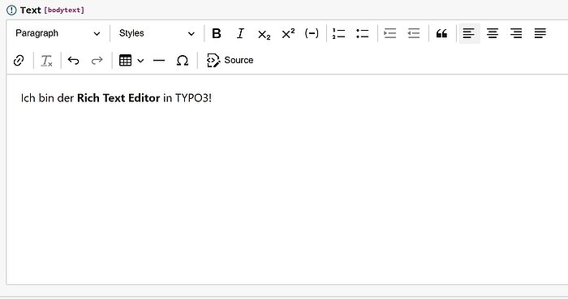
Task: Click the bold words "Rich Text Editor"
Action: (x=118, y=98)
